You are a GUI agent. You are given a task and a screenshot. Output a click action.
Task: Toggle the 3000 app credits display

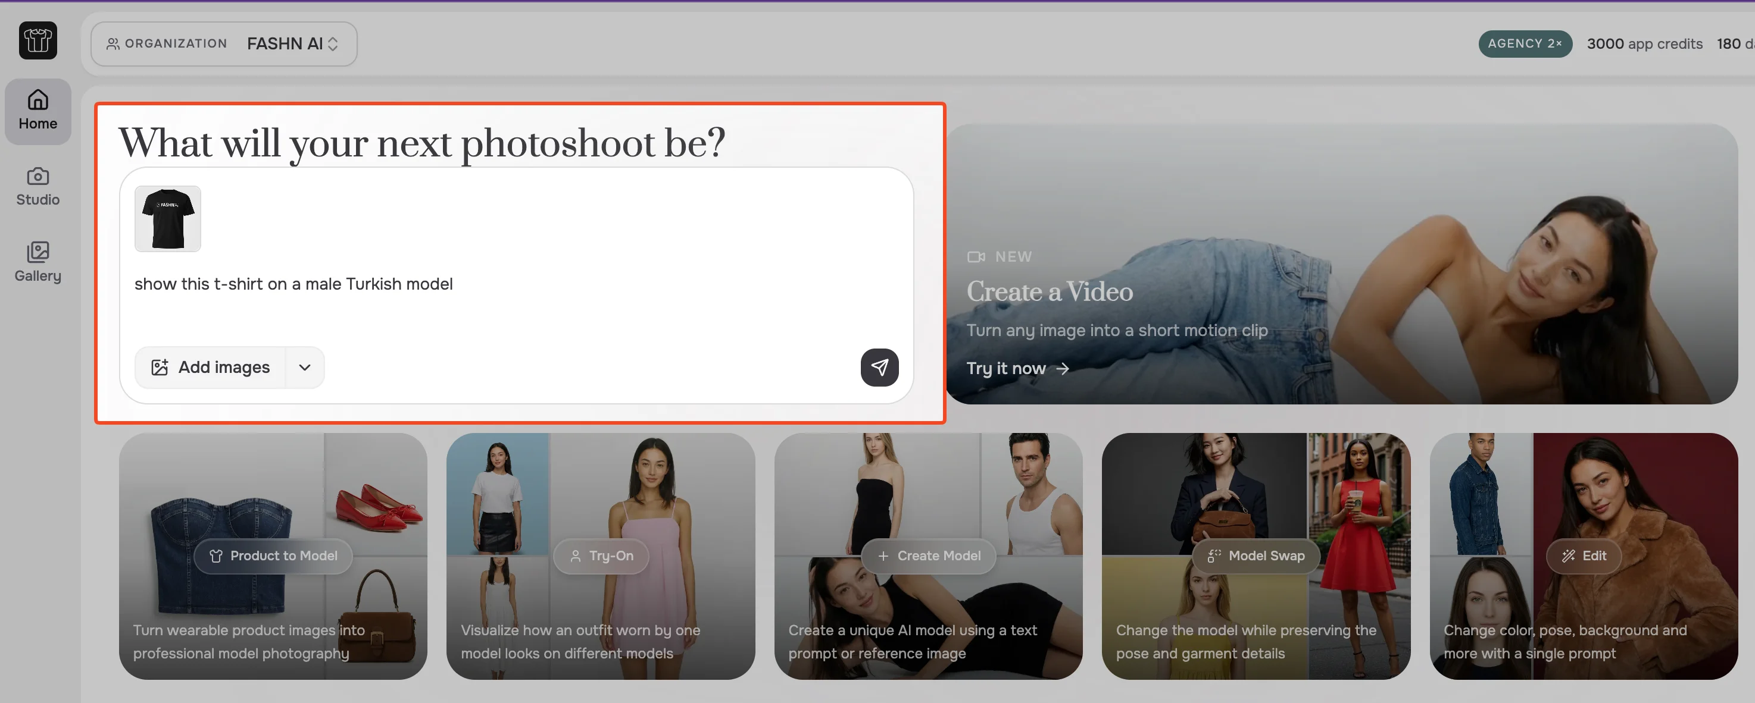[x=1645, y=43]
